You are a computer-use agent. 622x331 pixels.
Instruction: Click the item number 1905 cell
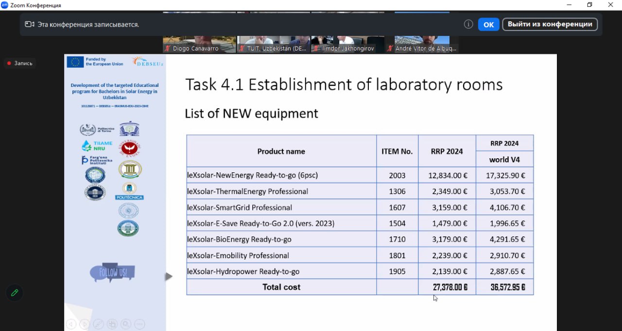[x=397, y=271]
